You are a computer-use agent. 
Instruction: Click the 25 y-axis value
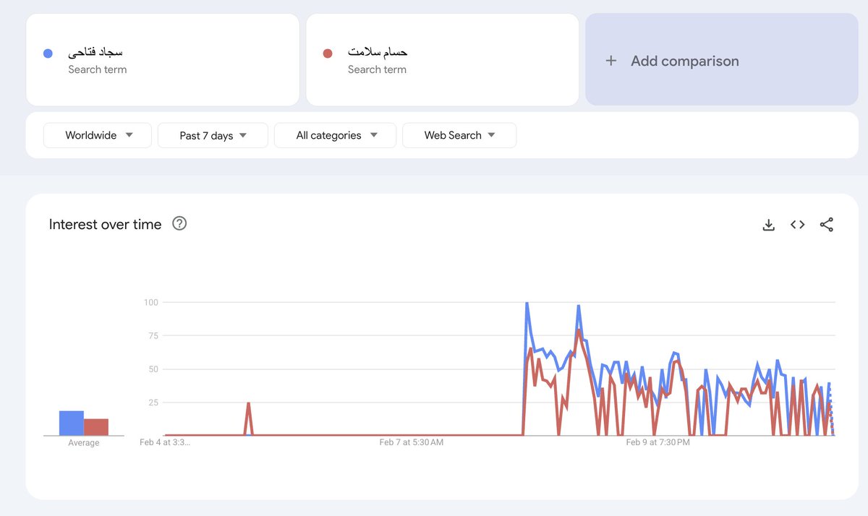tap(153, 403)
